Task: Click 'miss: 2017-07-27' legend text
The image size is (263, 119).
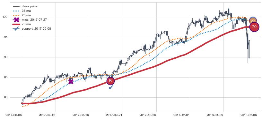Action: tap(34, 20)
